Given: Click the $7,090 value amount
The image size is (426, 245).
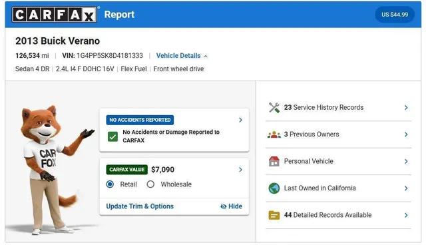Looking at the screenshot, I should (162, 170).
